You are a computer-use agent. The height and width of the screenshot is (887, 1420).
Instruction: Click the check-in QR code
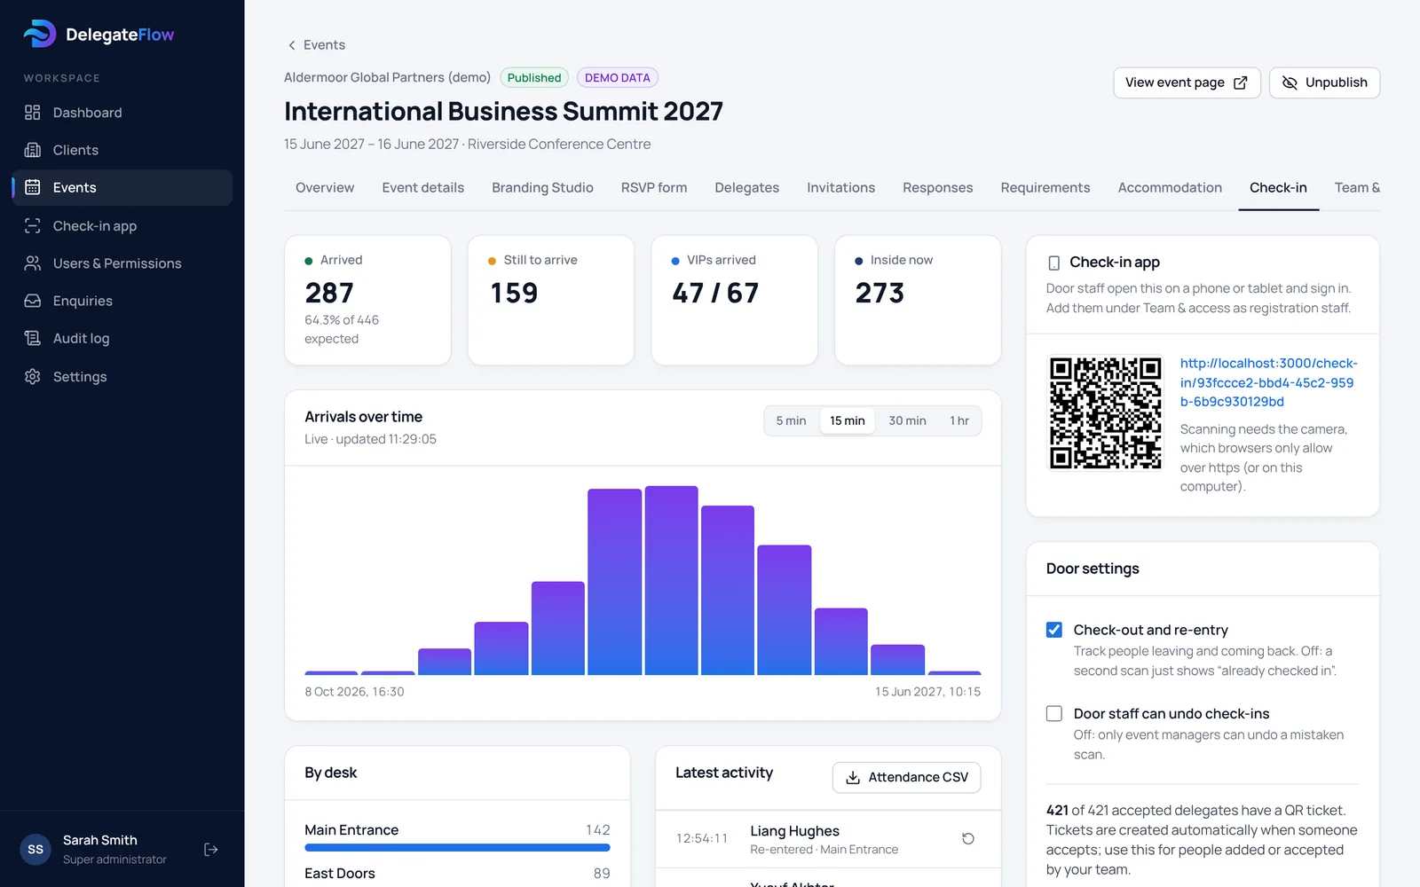point(1105,412)
